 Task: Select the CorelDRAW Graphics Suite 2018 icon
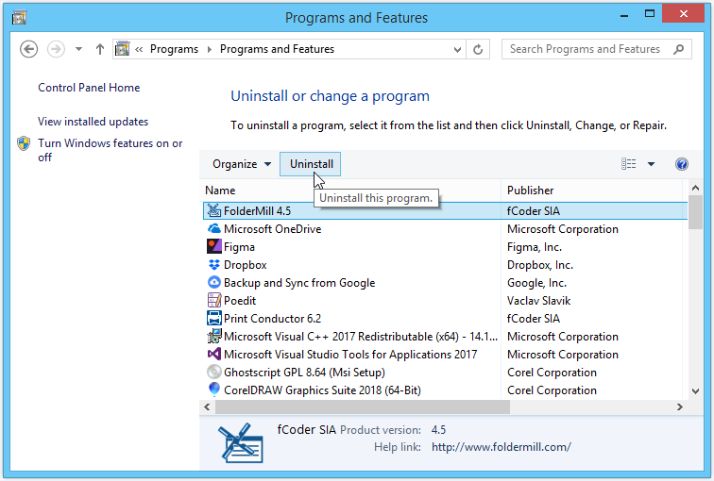[214, 390]
